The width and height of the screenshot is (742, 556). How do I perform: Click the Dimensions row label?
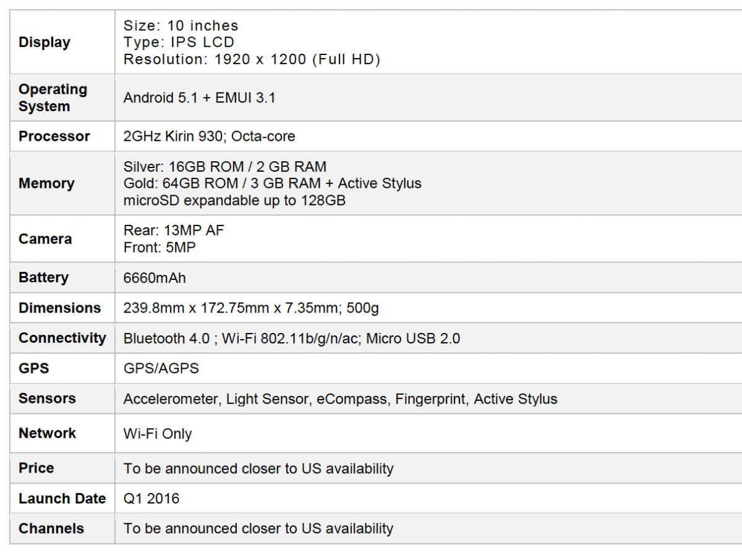pyautogui.click(x=59, y=308)
